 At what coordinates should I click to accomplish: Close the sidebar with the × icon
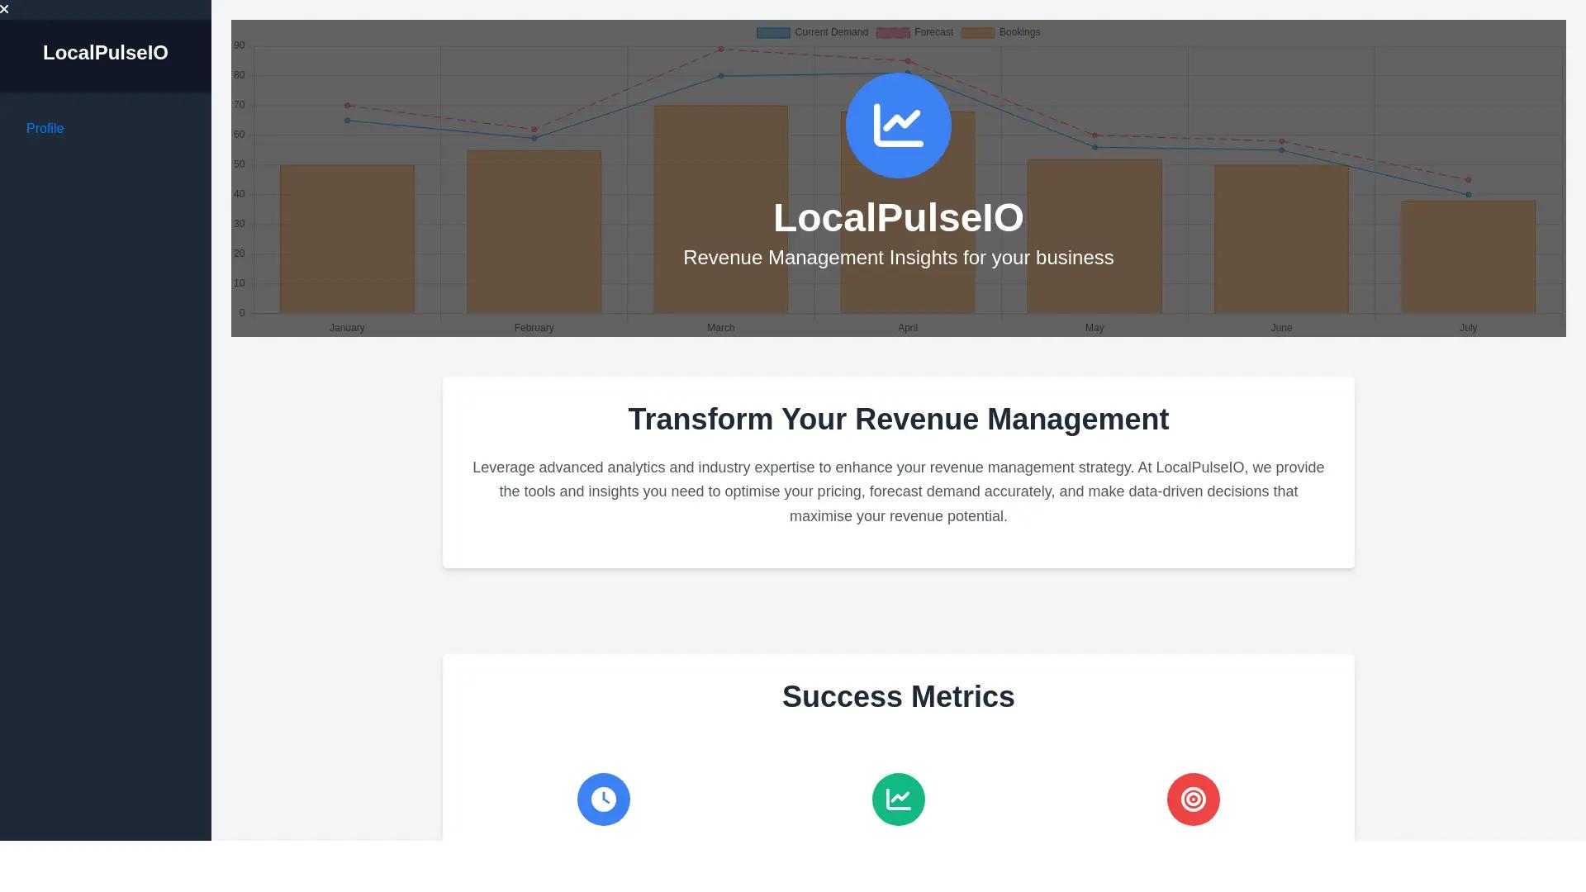click(x=5, y=9)
